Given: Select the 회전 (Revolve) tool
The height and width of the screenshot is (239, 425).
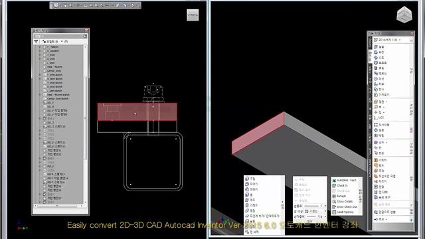Looking at the screenshot, I should (x=379, y=52).
